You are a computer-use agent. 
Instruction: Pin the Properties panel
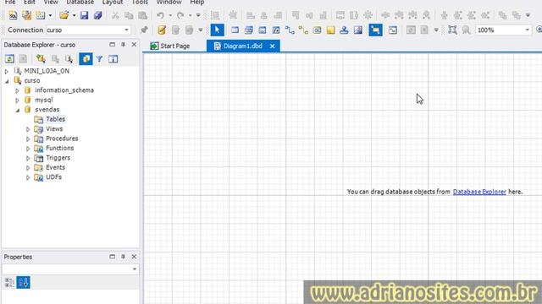pyautogui.click(x=123, y=257)
